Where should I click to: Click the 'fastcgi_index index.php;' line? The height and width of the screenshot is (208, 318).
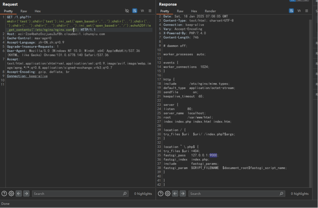coord(186,159)
